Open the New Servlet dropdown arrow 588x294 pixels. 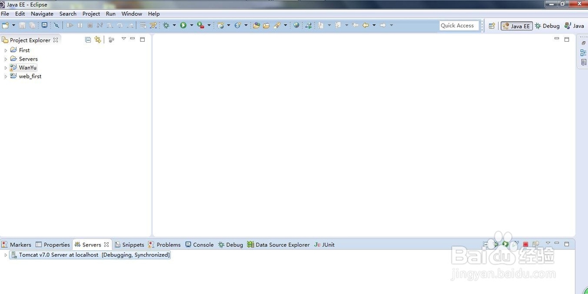coord(246,25)
